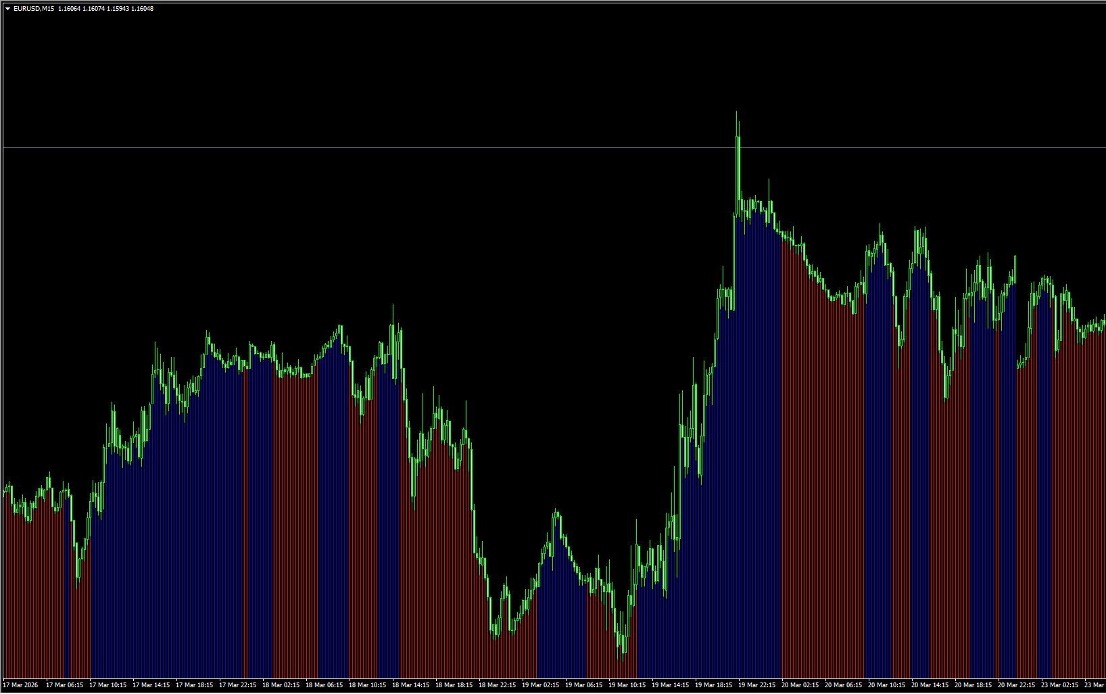Click the 19 Mar 14:15 time label
The height and width of the screenshot is (694, 1106).
coord(671,685)
